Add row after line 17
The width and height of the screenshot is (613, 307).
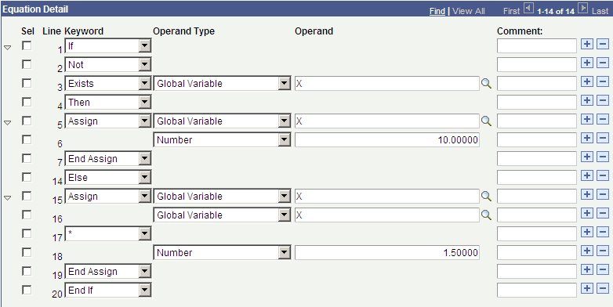click(586, 232)
